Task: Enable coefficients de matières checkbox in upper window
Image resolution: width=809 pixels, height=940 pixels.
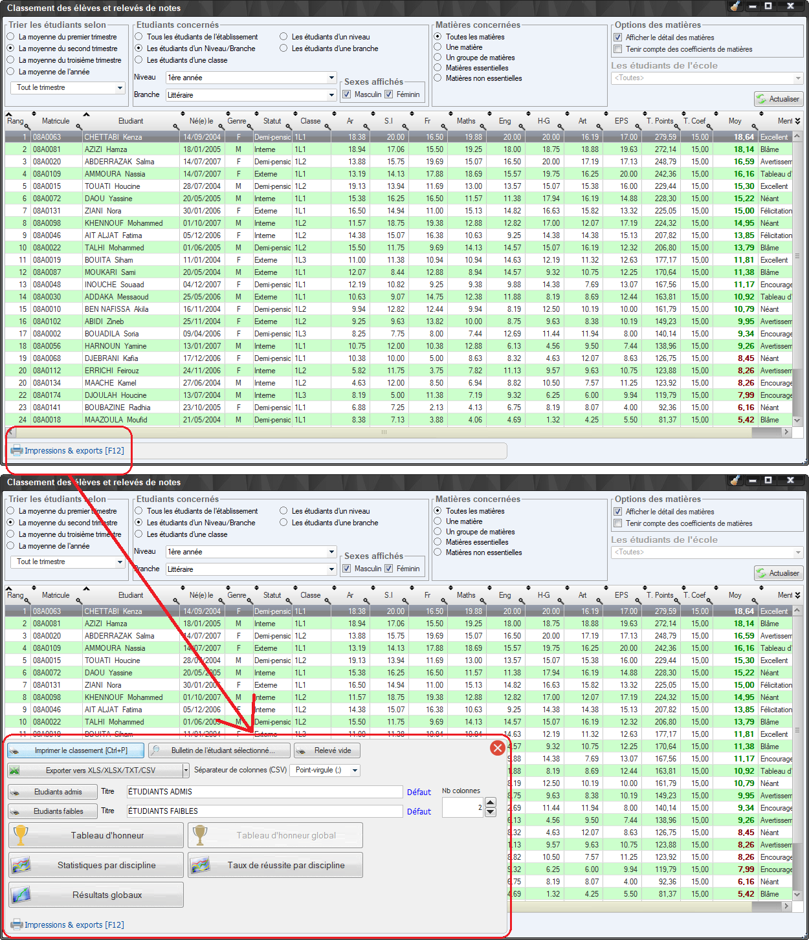Action: [x=618, y=49]
